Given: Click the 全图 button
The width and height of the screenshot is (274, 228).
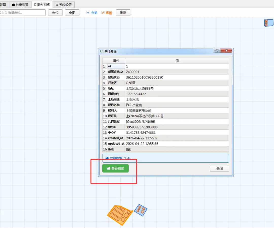Looking at the screenshot, I should coord(72,13).
